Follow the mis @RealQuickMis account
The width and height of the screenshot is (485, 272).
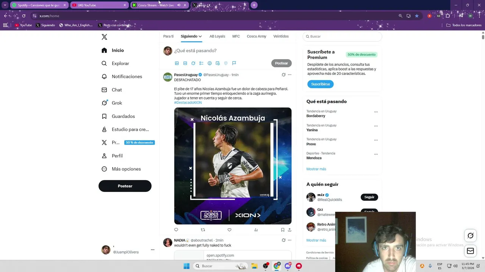[369, 197]
